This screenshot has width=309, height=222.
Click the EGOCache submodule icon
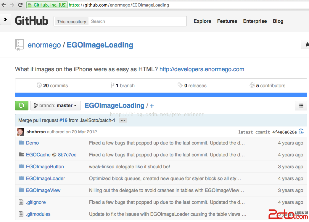click(x=21, y=154)
